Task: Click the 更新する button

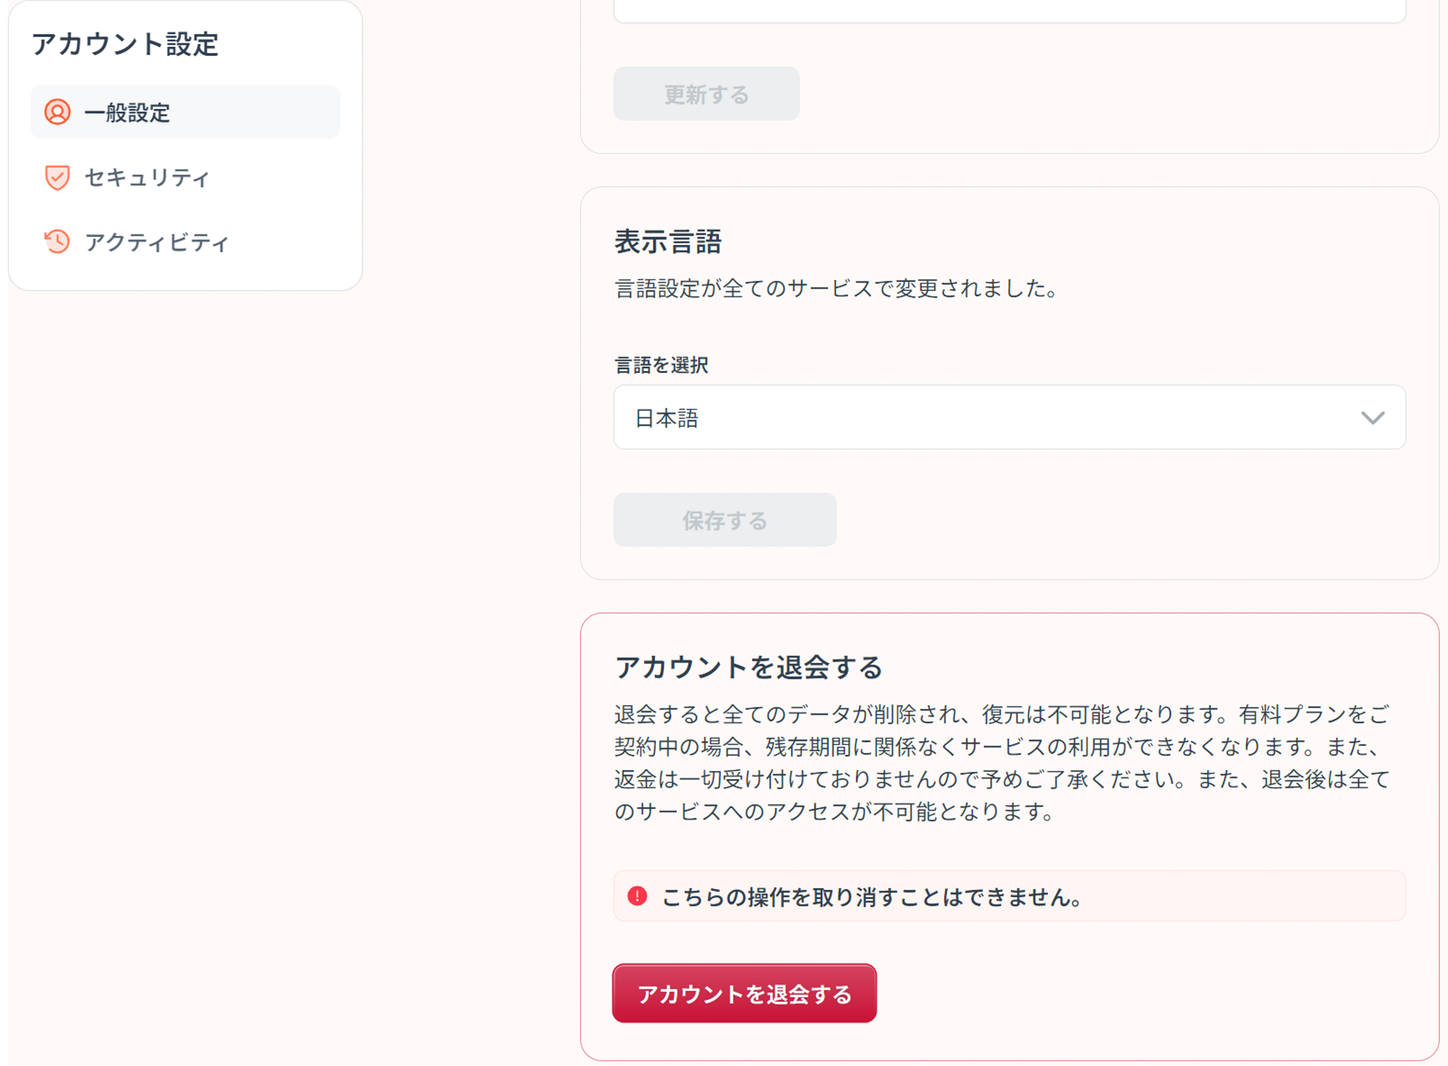Action: [707, 94]
